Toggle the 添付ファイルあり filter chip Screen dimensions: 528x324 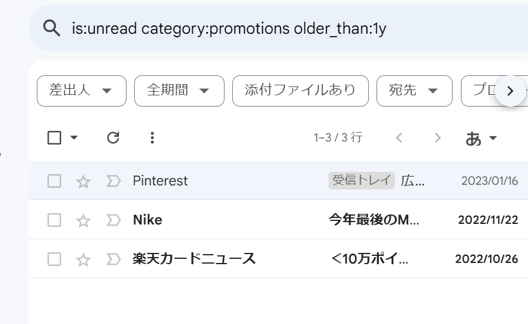[x=301, y=91]
